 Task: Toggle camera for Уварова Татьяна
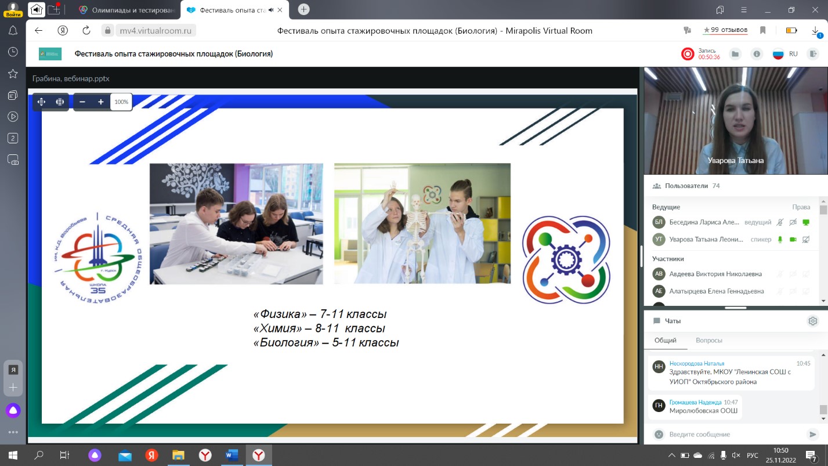click(x=793, y=239)
